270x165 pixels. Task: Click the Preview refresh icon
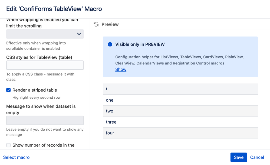point(96,24)
